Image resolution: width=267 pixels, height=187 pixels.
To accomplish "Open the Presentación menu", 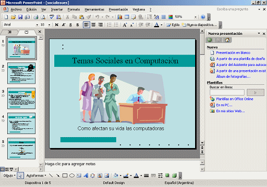I will 118,9.
